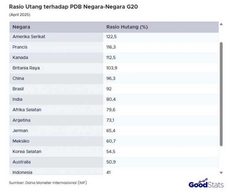This screenshot has height=196, width=234.
Task: Sort by the Negara column header
Action: pyautogui.click(x=21, y=27)
